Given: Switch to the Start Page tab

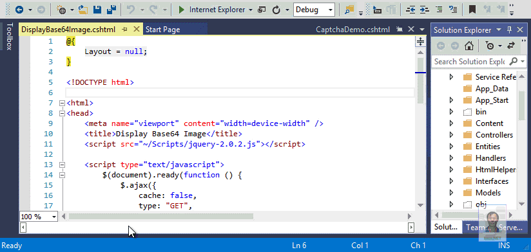Looking at the screenshot, I should coord(162,30).
